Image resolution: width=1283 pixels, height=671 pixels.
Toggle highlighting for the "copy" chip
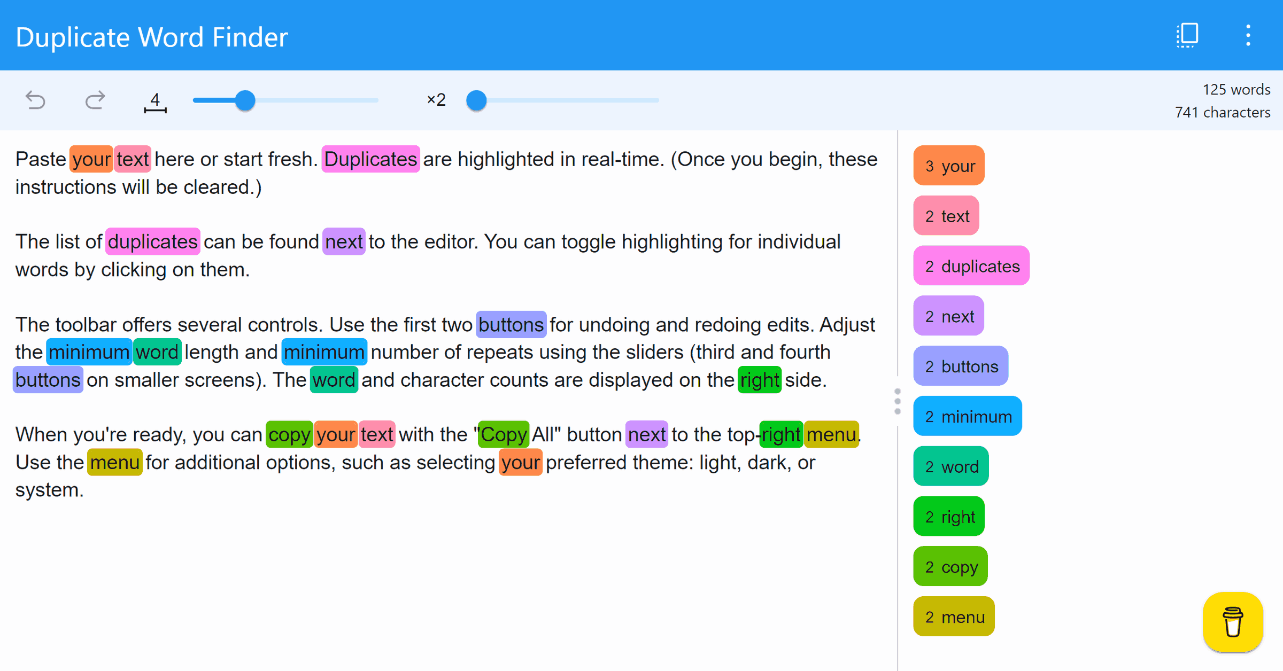950,566
